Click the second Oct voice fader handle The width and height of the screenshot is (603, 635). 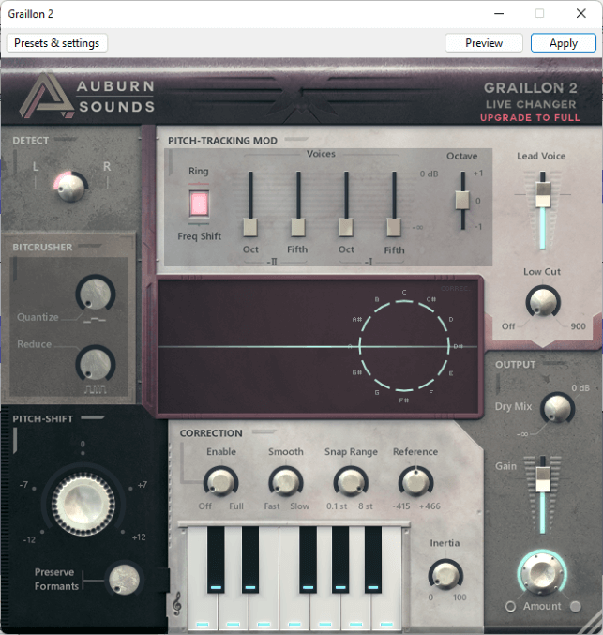[346, 228]
